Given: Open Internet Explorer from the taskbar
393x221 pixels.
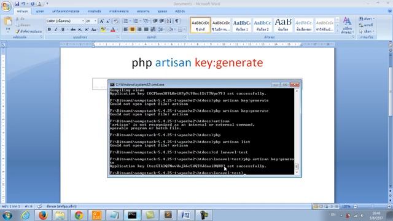Looking at the screenshot, I should pyautogui.click(x=25, y=215).
